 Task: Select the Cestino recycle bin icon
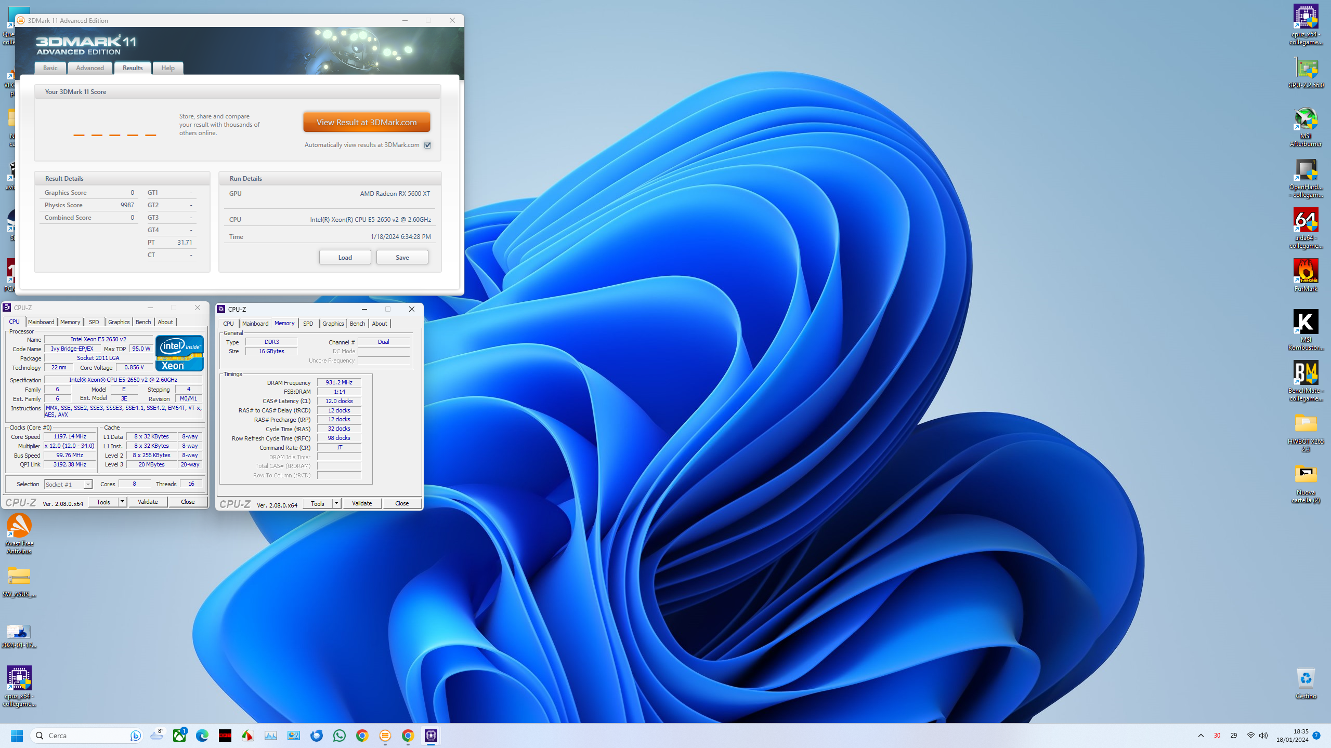(x=1306, y=683)
